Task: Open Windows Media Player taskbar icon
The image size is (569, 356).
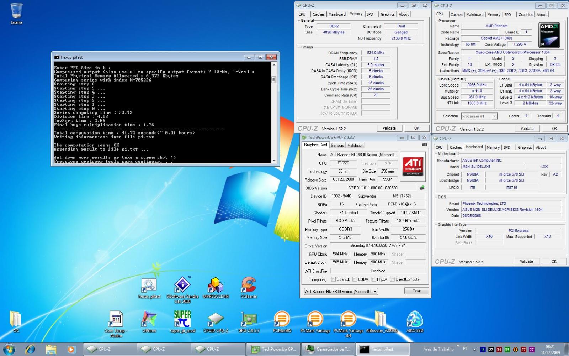Action: [x=71, y=349]
